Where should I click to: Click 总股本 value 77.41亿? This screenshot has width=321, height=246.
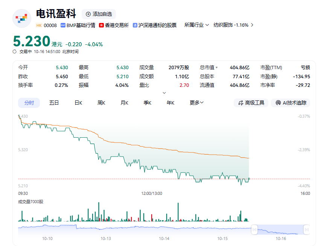pos(241,76)
